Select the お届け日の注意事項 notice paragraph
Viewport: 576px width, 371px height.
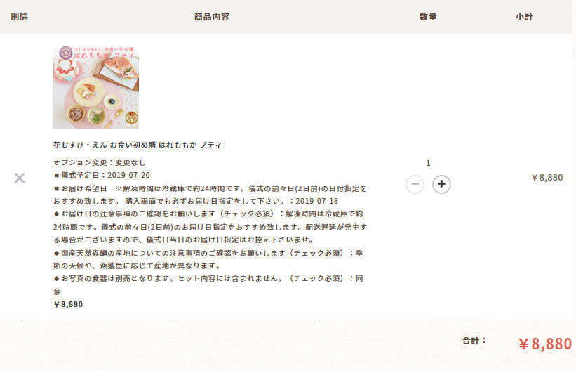click(x=210, y=227)
